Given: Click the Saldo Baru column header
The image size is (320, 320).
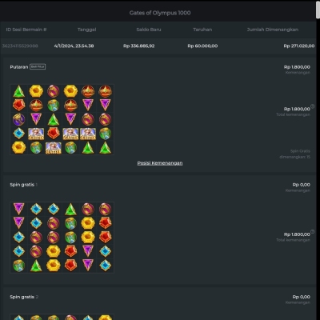Looking at the screenshot, I should click(149, 30).
